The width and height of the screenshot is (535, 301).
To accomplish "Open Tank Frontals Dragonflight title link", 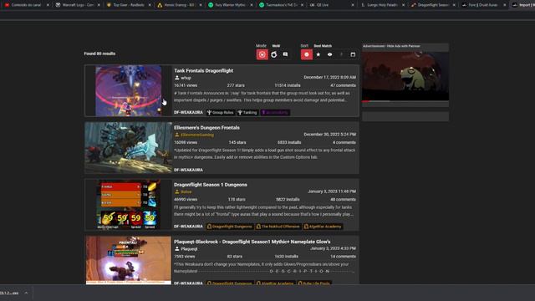I will click(x=204, y=70).
